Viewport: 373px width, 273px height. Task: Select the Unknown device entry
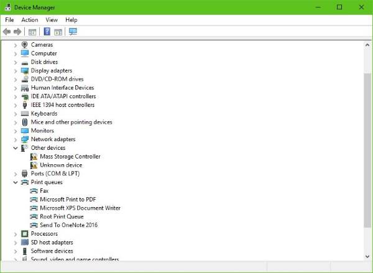coord(61,165)
